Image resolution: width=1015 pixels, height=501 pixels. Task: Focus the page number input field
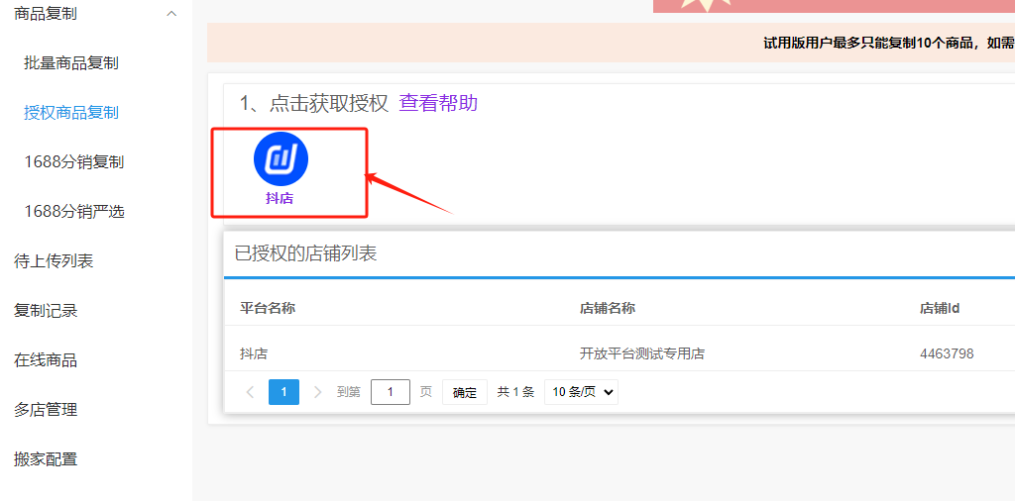pos(391,392)
